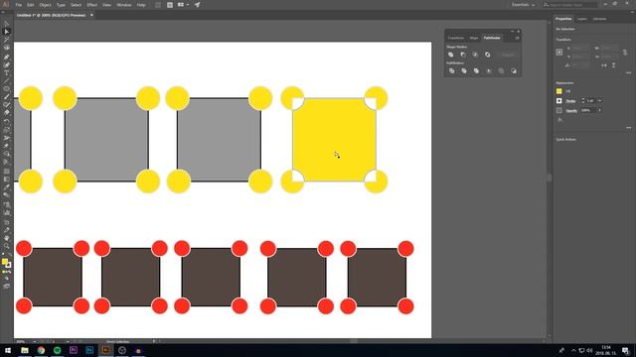Click the Pathfinder Outline icon
636x357 pixels.
(x=501, y=70)
